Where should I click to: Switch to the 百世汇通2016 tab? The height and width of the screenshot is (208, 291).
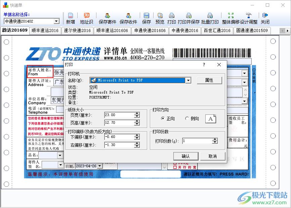coord(217,30)
